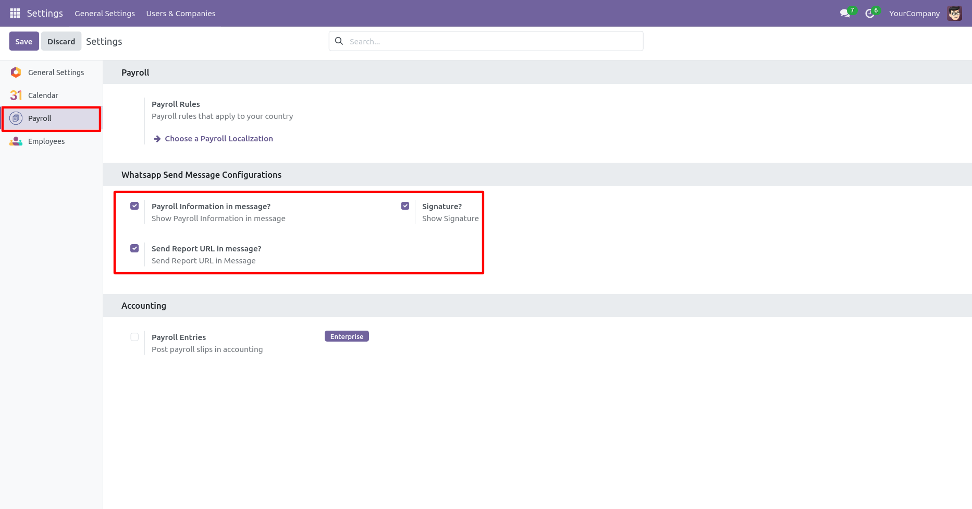Viewport: 972px width, 509px height.
Task: Select Employees in sidebar
Action: [x=51, y=141]
